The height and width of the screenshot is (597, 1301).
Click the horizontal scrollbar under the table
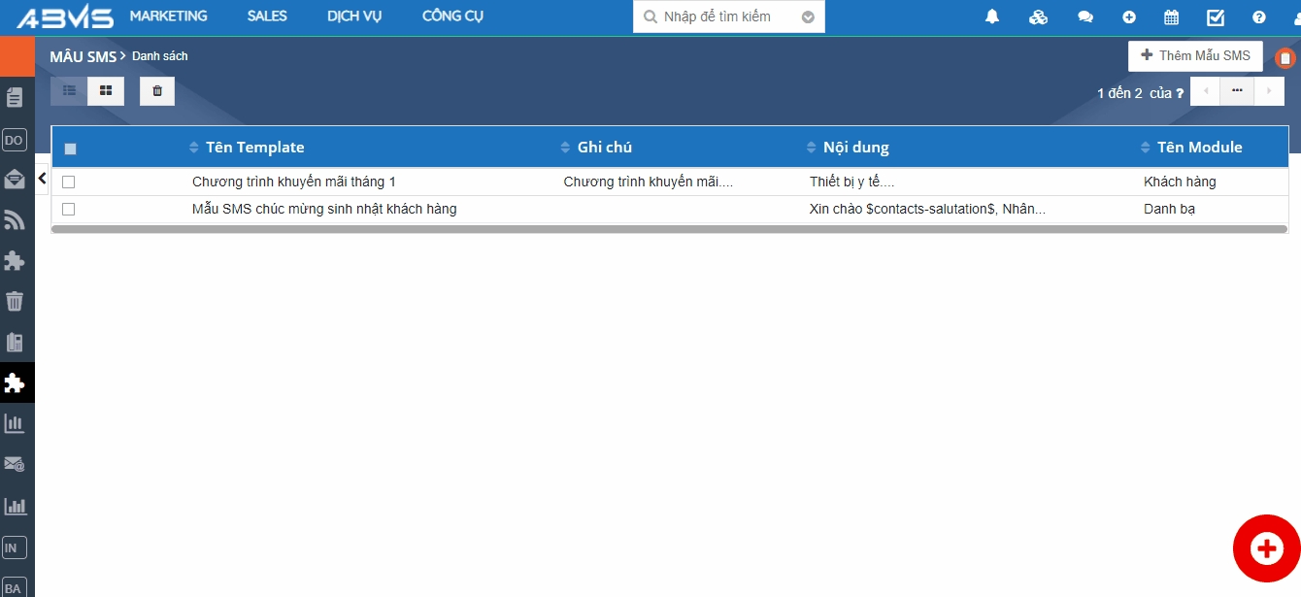click(x=669, y=229)
